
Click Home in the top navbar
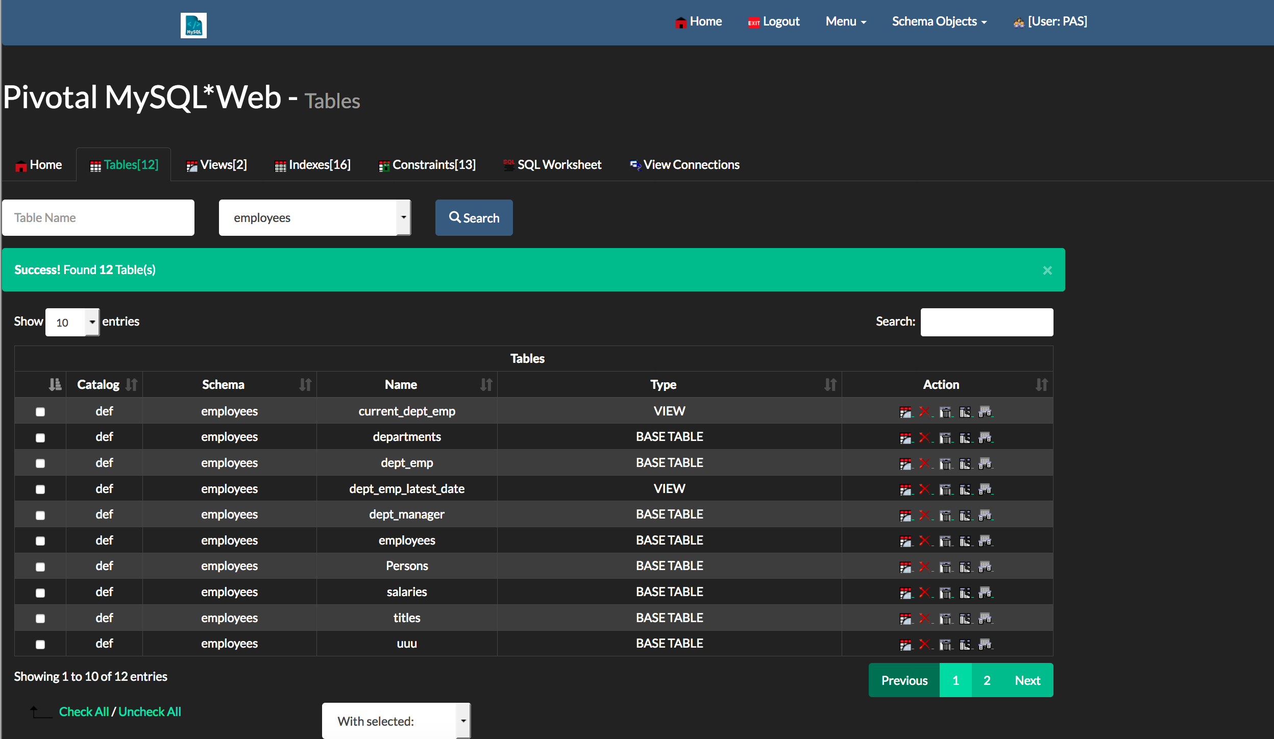pyautogui.click(x=698, y=21)
